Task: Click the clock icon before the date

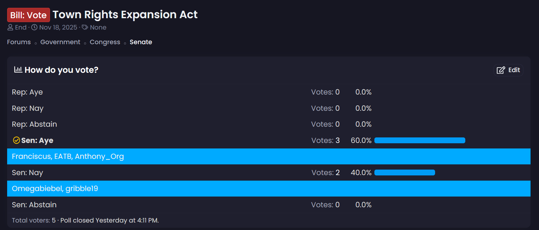Action: pos(34,27)
